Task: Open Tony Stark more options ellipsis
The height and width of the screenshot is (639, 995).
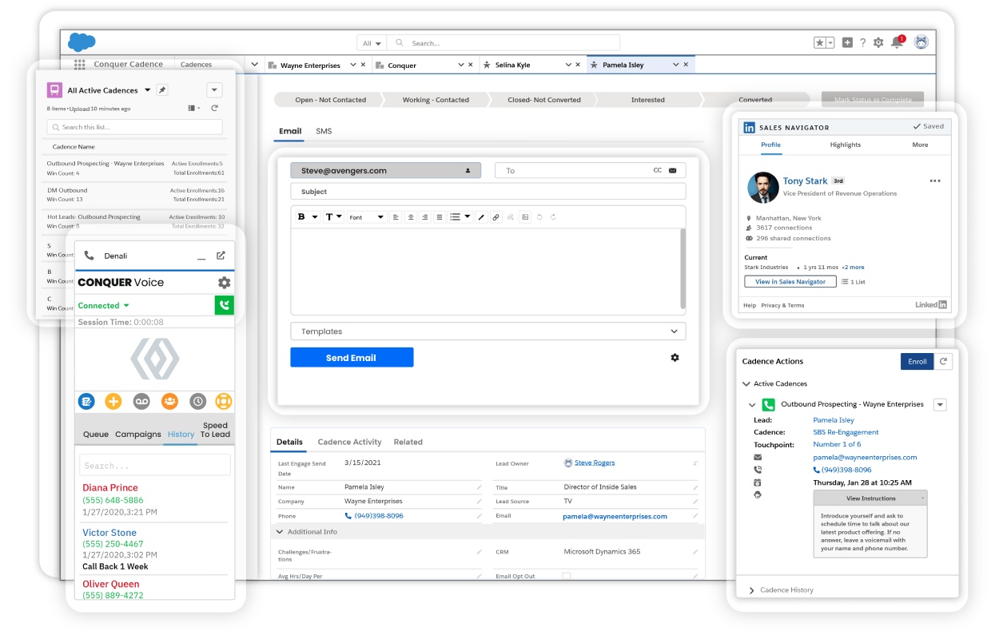Action: pos(935,181)
